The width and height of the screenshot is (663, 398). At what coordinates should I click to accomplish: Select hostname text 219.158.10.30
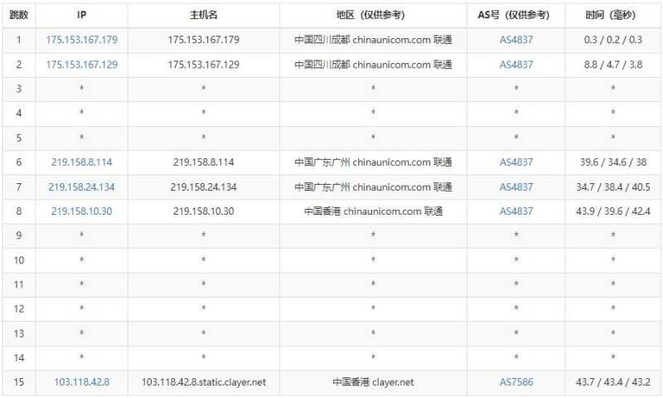(x=203, y=211)
